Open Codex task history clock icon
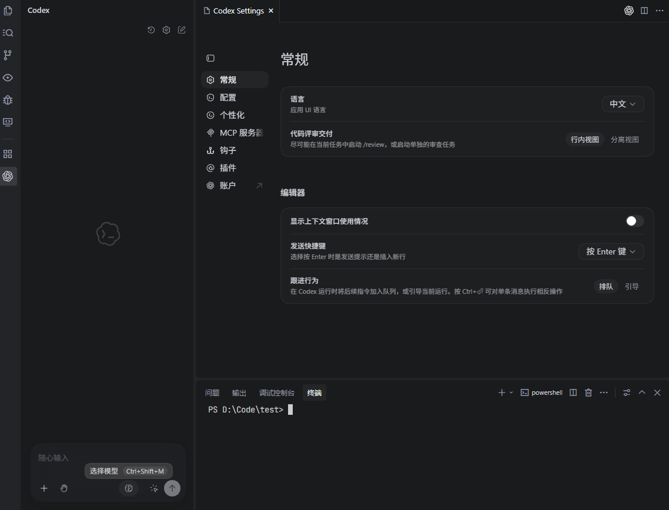Image resolution: width=669 pixels, height=510 pixels. (151, 30)
